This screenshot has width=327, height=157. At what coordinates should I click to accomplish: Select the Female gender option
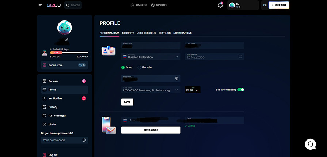click(x=139, y=67)
